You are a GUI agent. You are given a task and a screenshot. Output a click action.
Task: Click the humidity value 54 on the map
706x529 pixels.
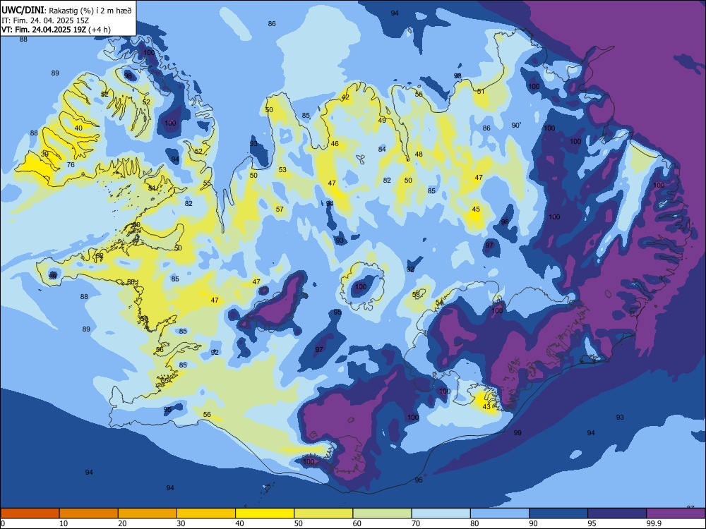[439, 303]
